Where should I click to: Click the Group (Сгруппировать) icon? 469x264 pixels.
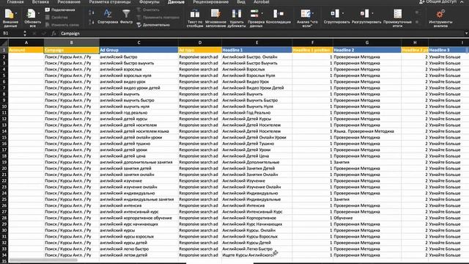pyautogui.click(x=335, y=13)
